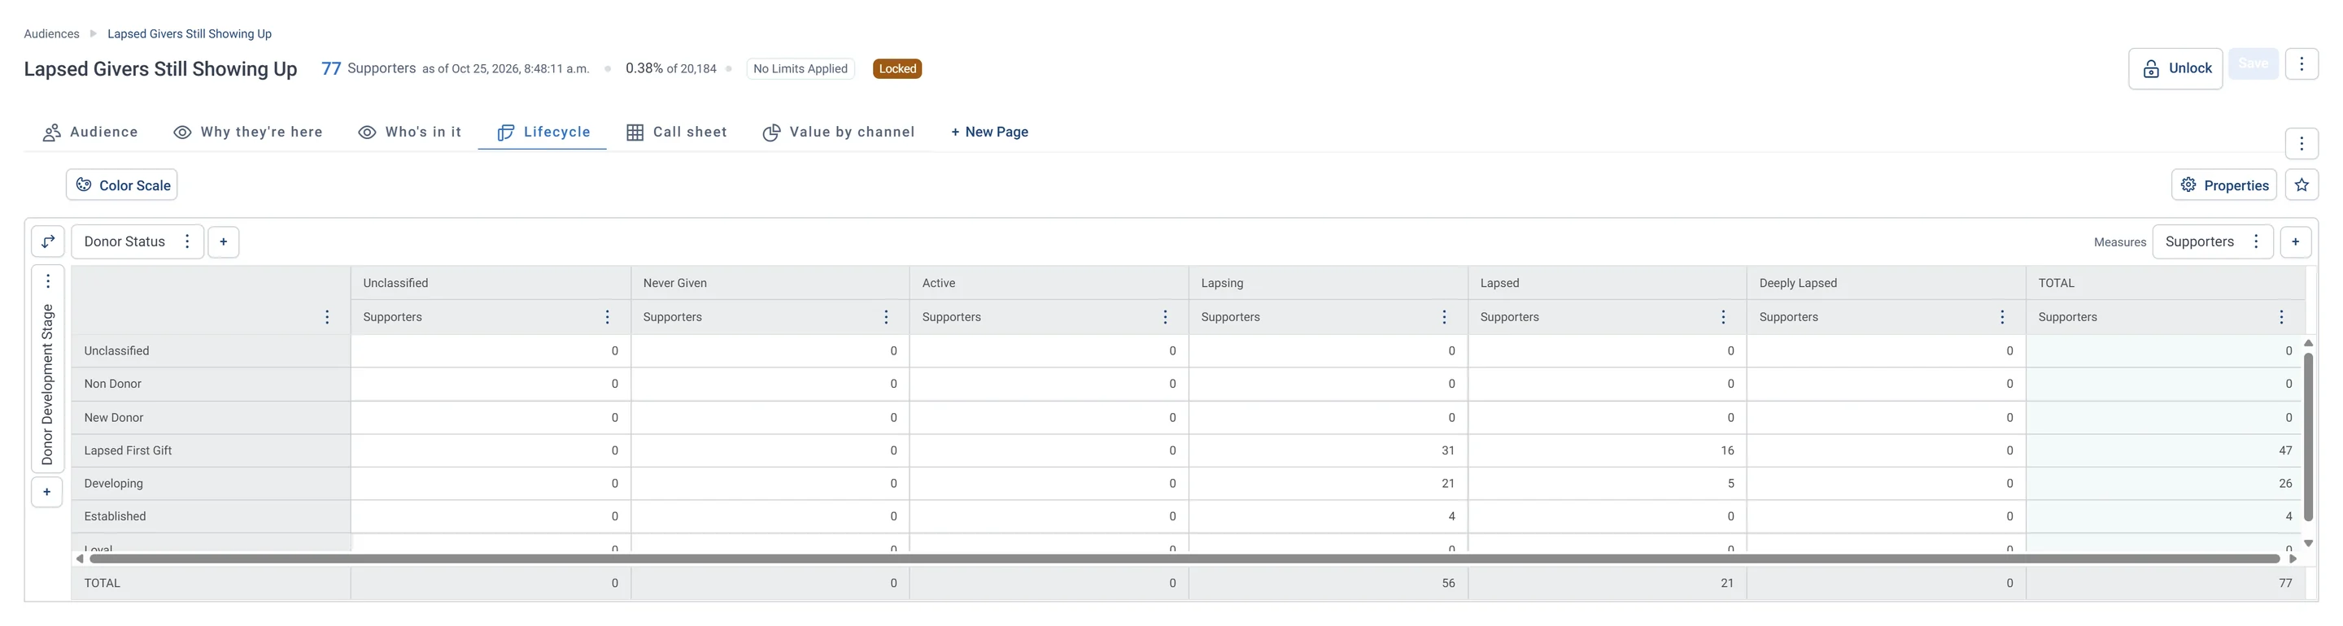This screenshot has height=626, width=2343.
Task: Open the Properties panel
Action: (2224, 185)
